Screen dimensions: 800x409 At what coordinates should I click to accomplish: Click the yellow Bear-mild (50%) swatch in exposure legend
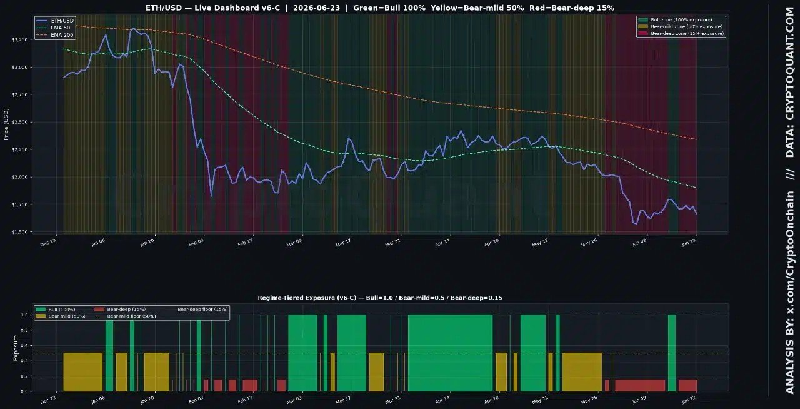pos(41,316)
